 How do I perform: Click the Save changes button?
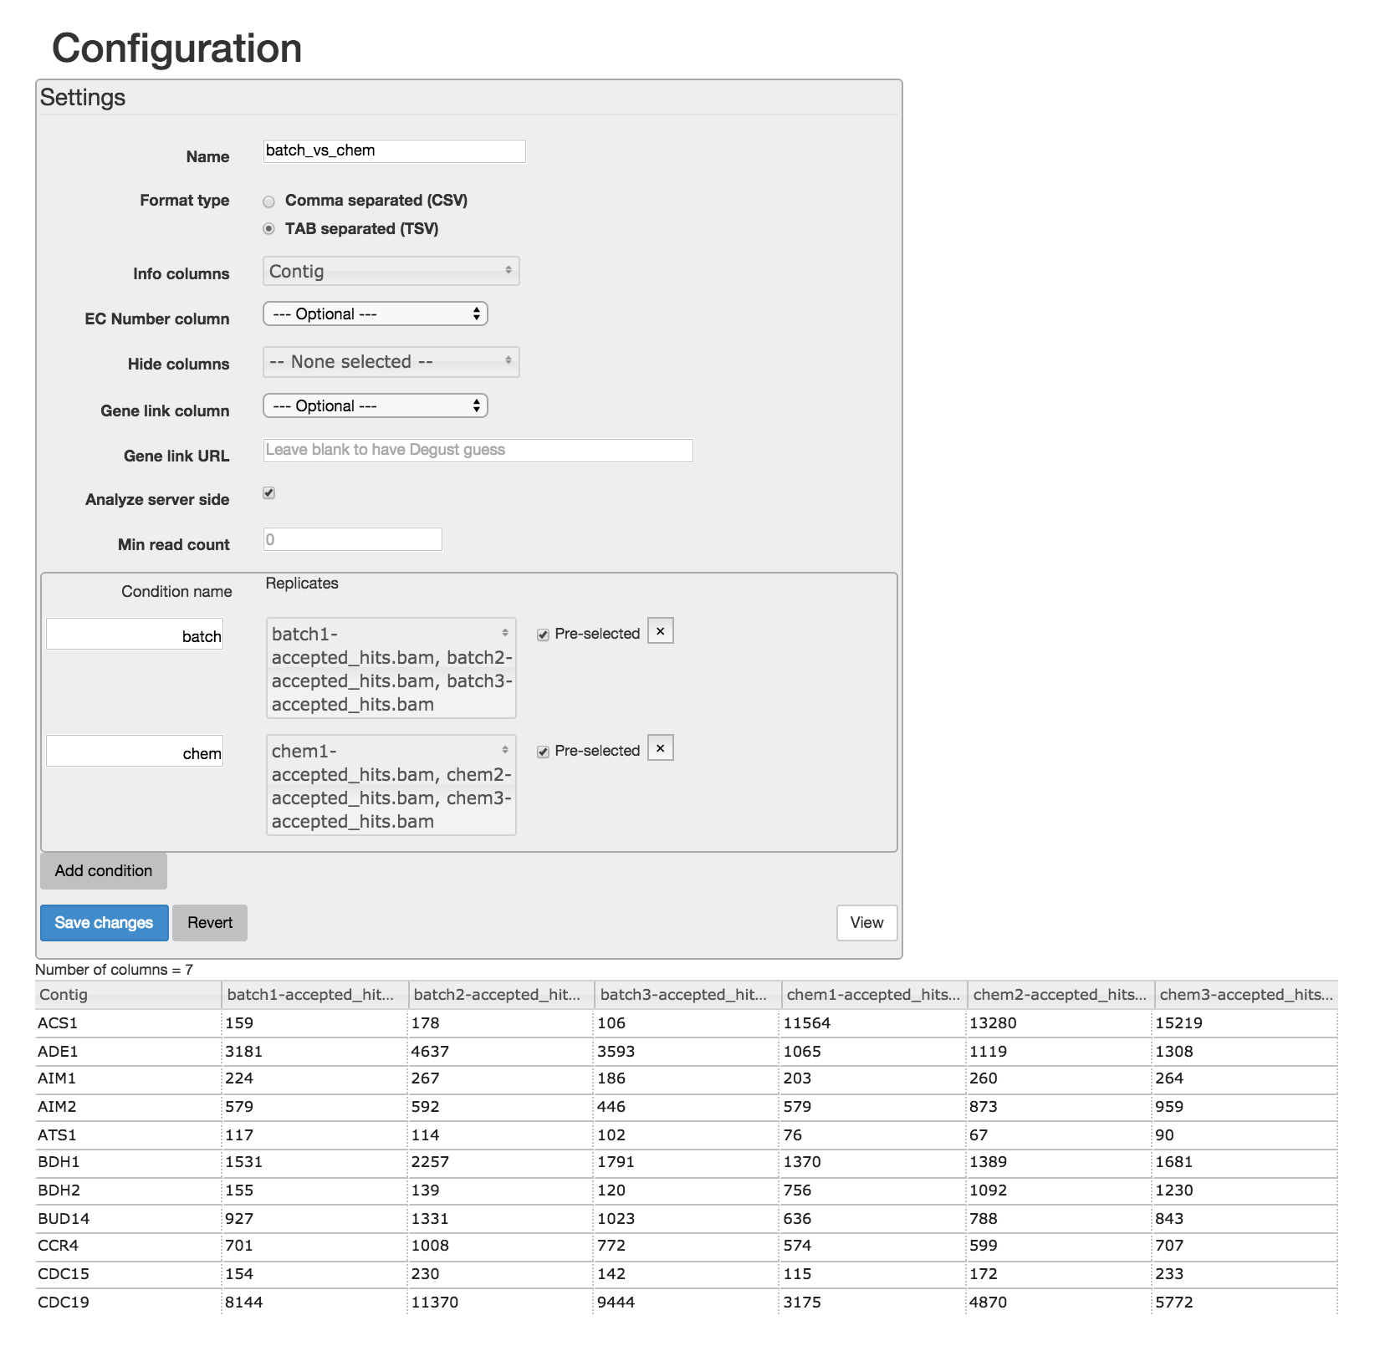click(104, 923)
